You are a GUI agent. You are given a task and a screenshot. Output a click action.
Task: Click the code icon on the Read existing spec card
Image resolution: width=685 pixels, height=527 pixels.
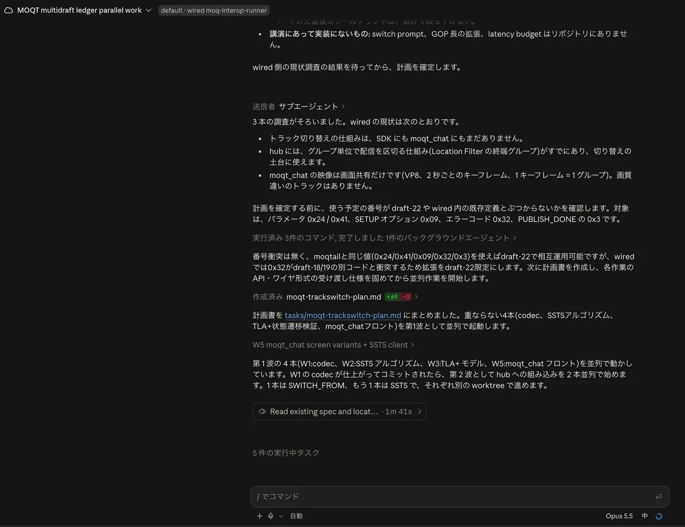(262, 411)
